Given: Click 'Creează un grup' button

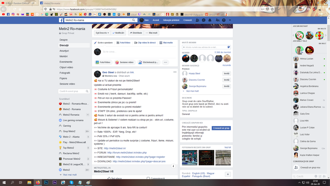Looking at the screenshot, I should pos(221,128).
